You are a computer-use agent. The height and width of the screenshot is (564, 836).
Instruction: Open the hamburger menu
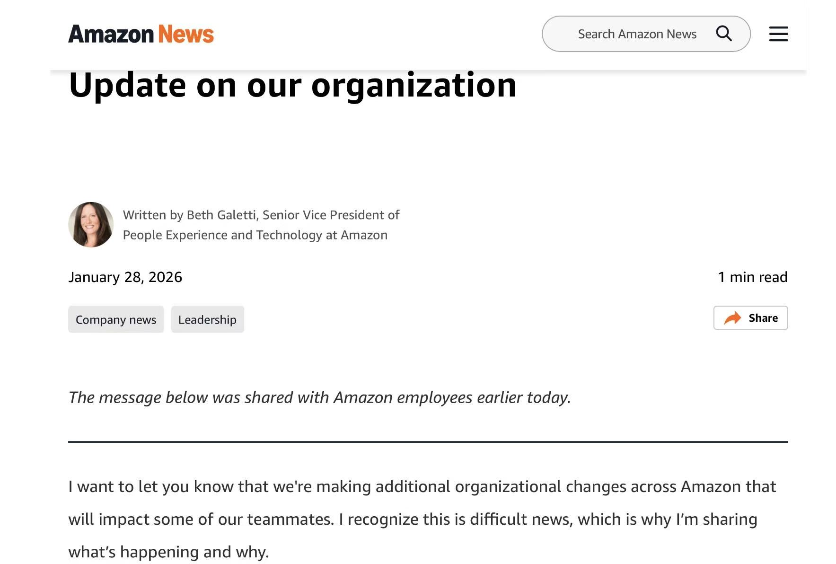pos(778,34)
